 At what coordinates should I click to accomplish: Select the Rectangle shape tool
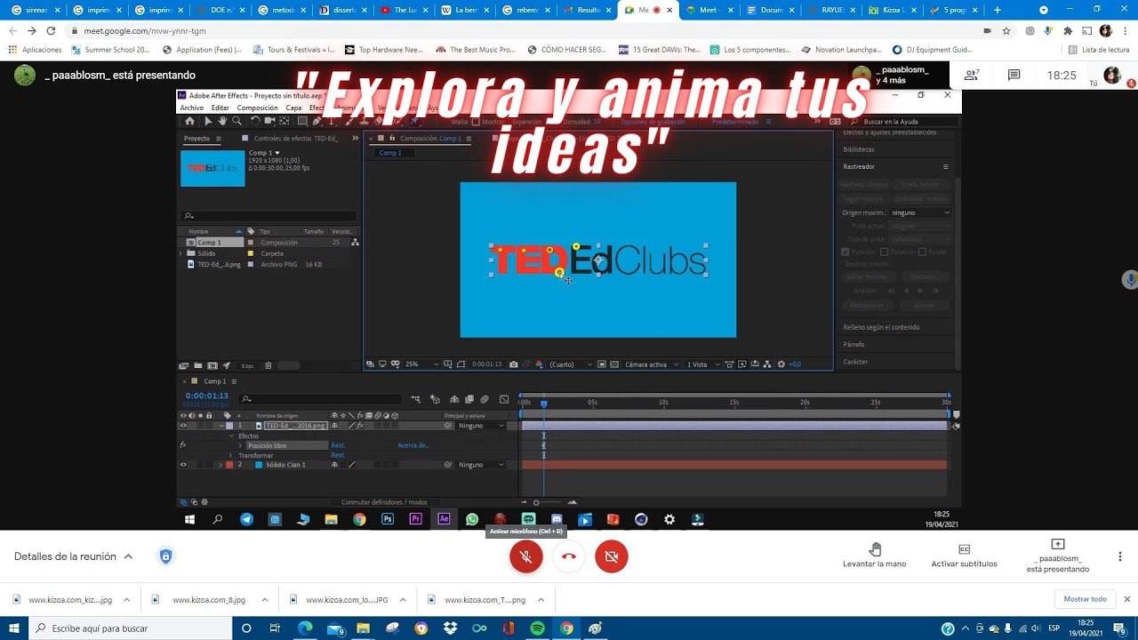pos(302,121)
